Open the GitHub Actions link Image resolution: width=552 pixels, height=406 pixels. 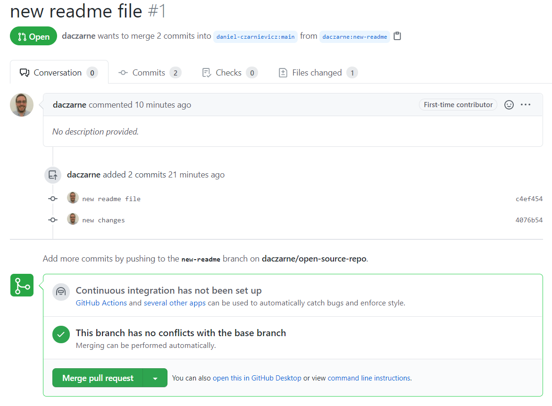[101, 303]
